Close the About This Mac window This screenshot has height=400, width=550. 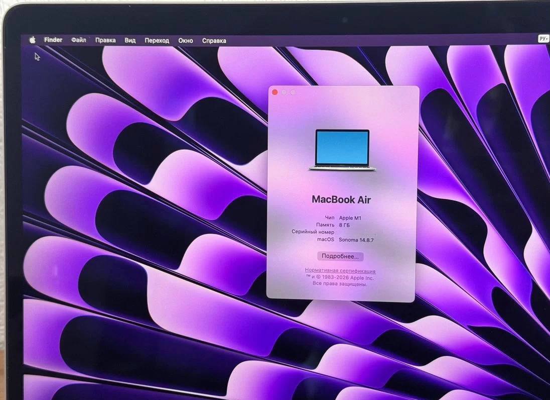[x=275, y=92]
